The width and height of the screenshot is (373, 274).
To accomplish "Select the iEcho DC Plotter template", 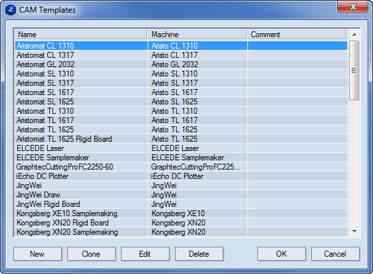I will pyautogui.click(x=181, y=176).
